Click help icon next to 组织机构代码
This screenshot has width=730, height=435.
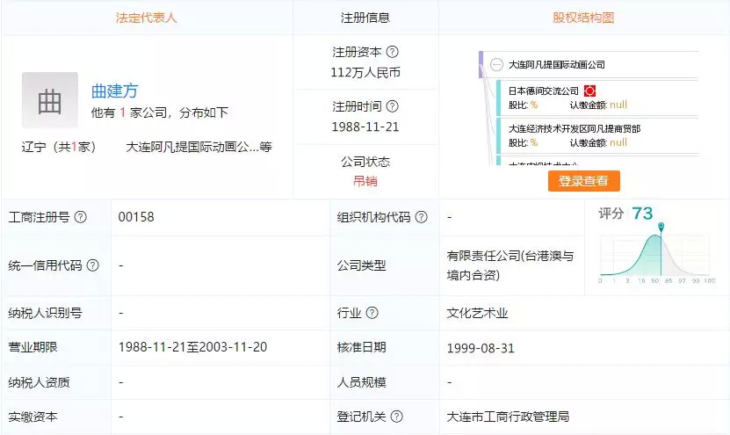pyautogui.click(x=422, y=217)
